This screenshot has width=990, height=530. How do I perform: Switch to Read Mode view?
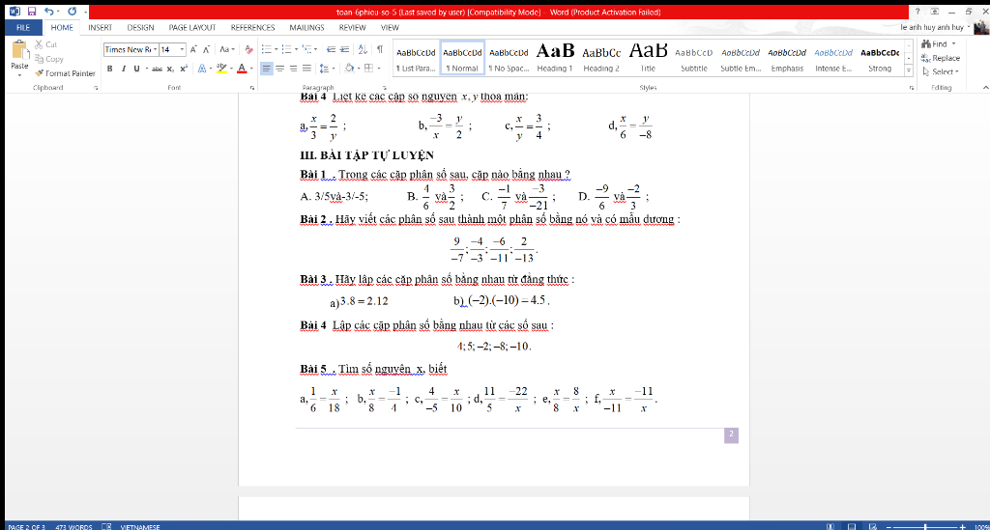pyautogui.click(x=830, y=526)
